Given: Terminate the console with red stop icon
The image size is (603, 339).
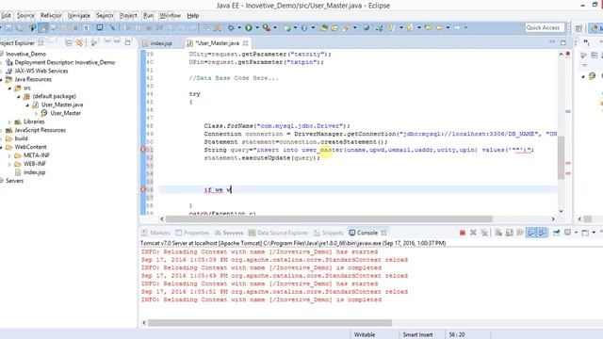Looking at the screenshot, I should point(463,233).
